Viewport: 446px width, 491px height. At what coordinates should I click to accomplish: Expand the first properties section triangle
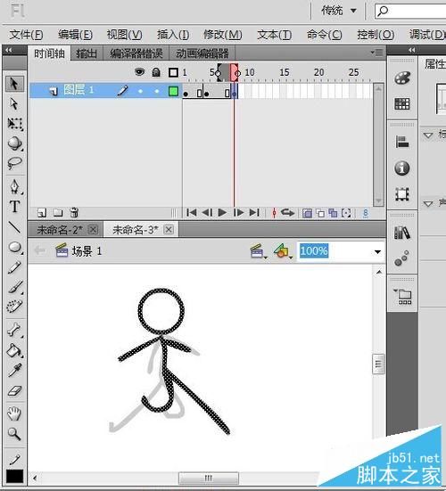428,135
